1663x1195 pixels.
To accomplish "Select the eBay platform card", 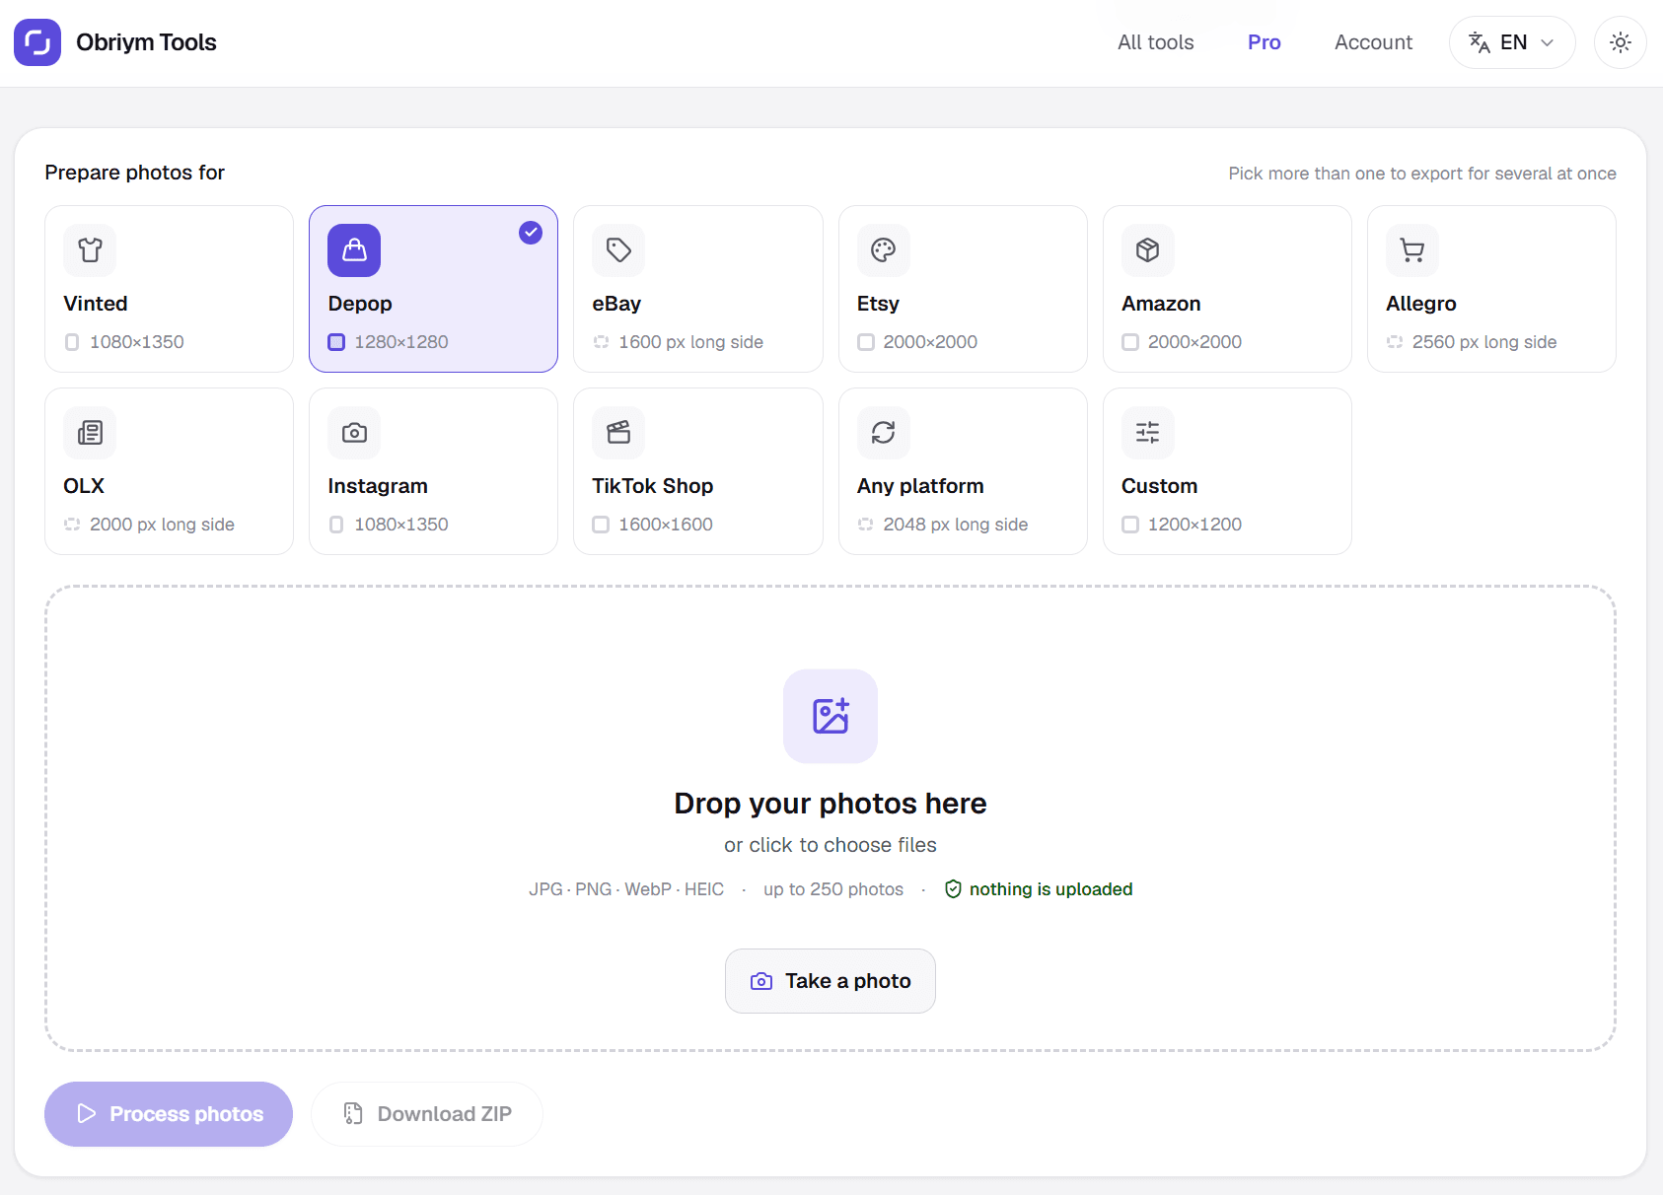I will tap(698, 289).
